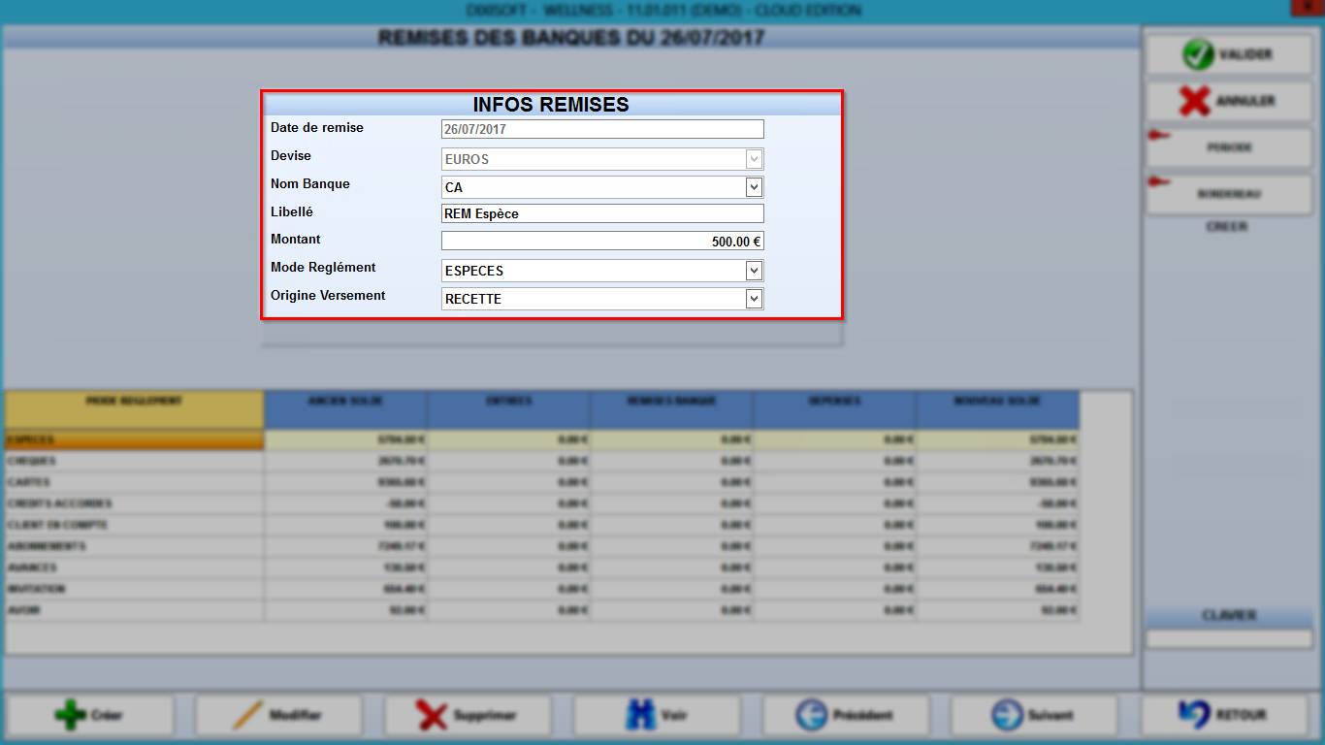Click the green plus Créer icon
The height and width of the screenshot is (745, 1325).
point(70,716)
